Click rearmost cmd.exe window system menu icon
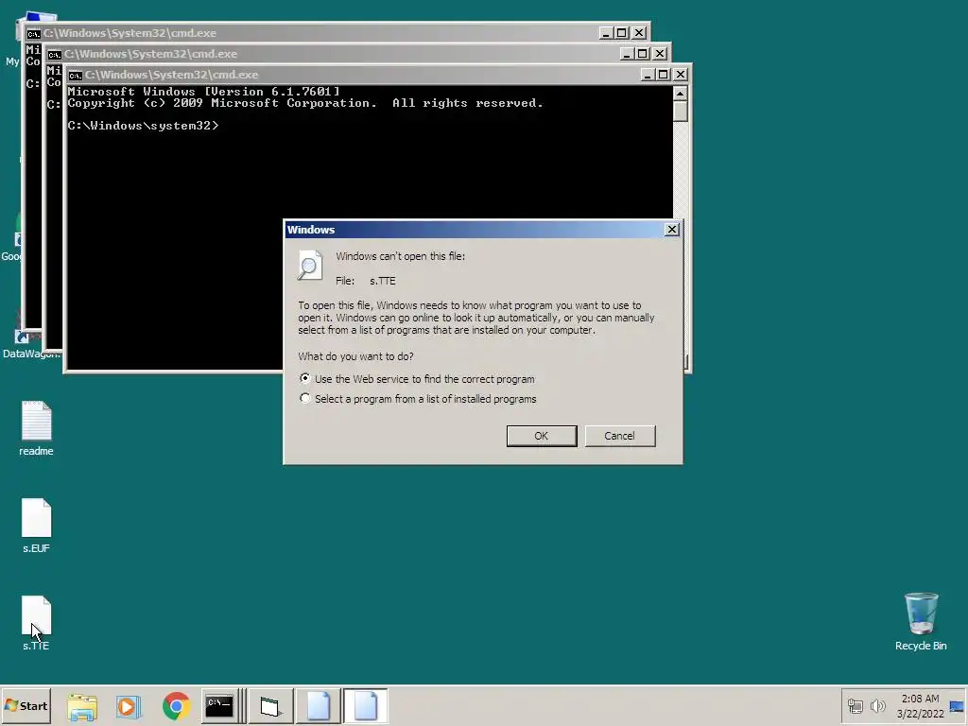The height and width of the screenshot is (726, 968). pyautogui.click(x=33, y=33)
